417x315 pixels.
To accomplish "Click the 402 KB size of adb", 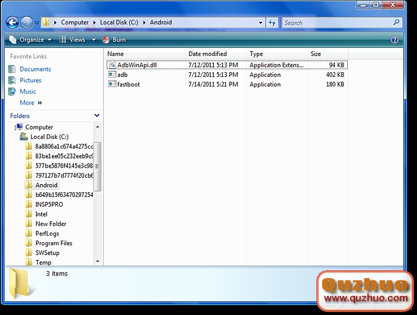I will [335, 75].
